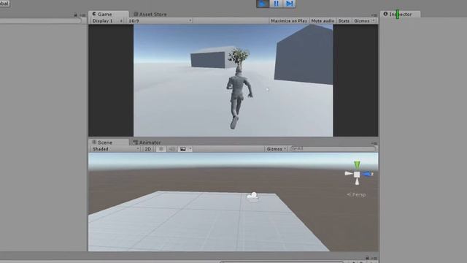The width and height of the screenshot is (467, 263).
Task: Open the Display 1 dropdown
Action: pyautogui.click(x=107, y=21)
